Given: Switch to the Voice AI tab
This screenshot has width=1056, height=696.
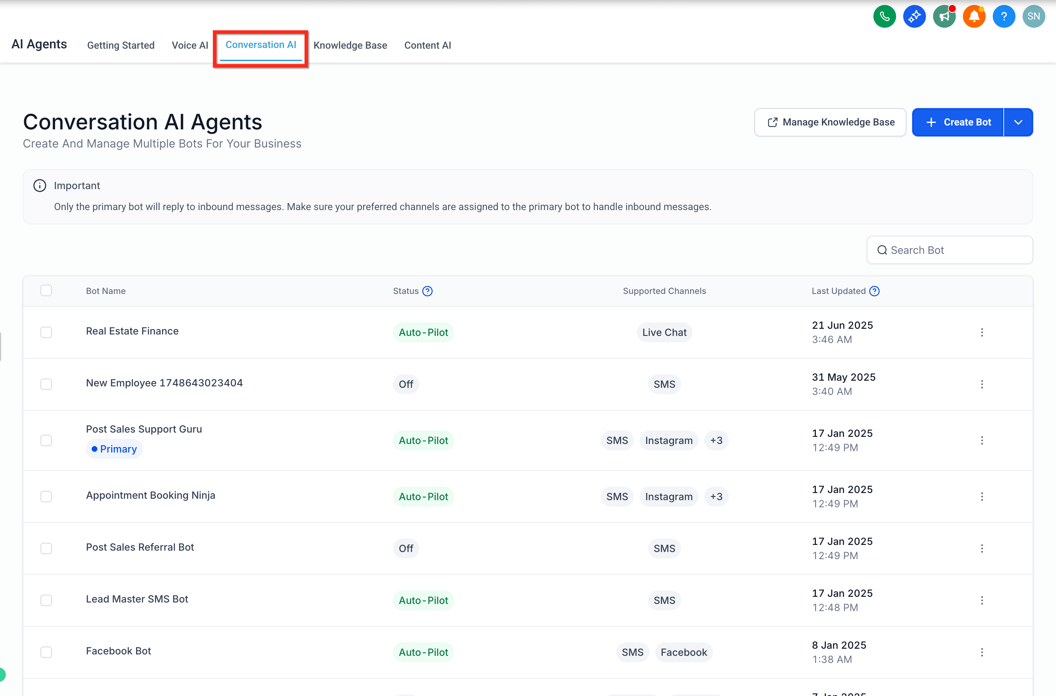Looking at the screenshot, I should pyautogui.click(x=190, y=45).
